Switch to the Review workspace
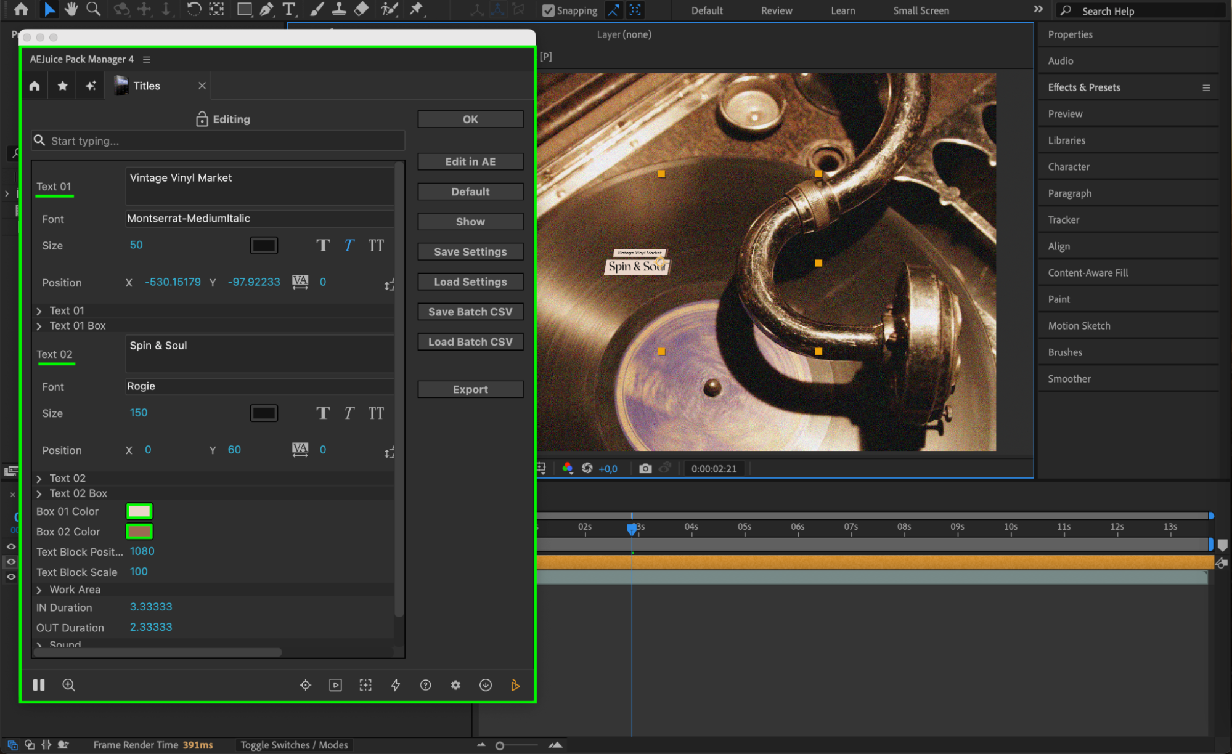Image resolution: width=1232 pixels, height=754 pixels. click(776, 10)
